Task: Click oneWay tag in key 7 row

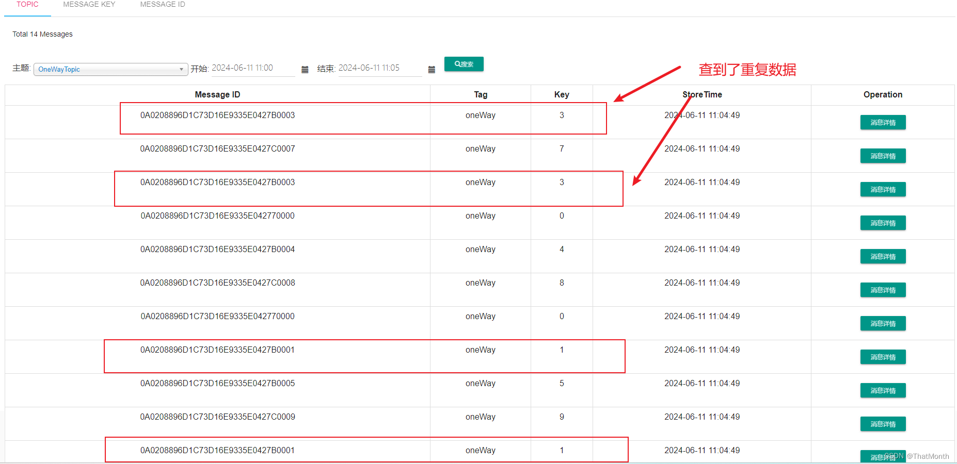Action: pos(481,149)
